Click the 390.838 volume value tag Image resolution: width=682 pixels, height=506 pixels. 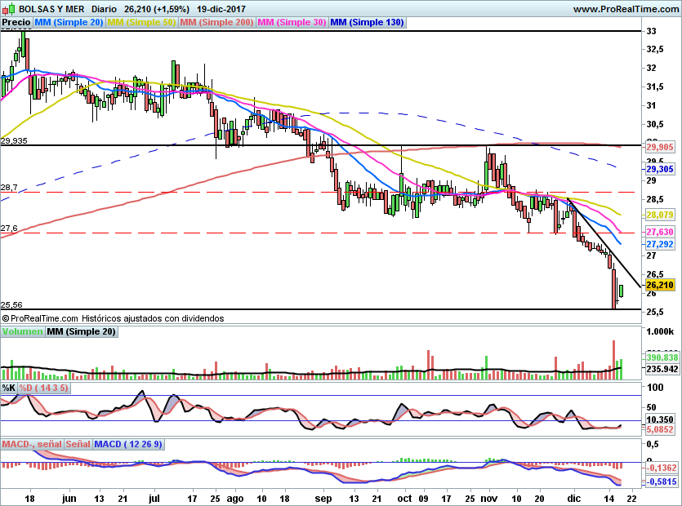pyautogui.click(x=662, y=357)
